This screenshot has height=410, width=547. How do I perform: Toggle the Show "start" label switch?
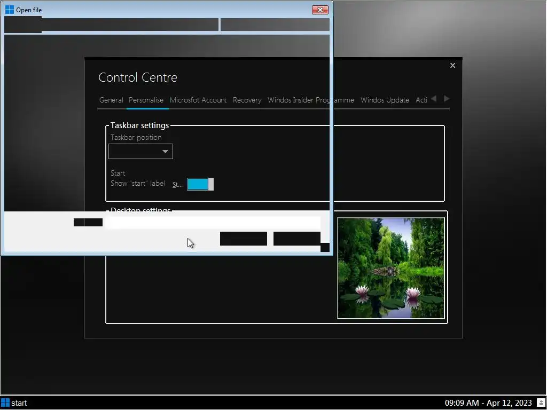tap(200, 184)
